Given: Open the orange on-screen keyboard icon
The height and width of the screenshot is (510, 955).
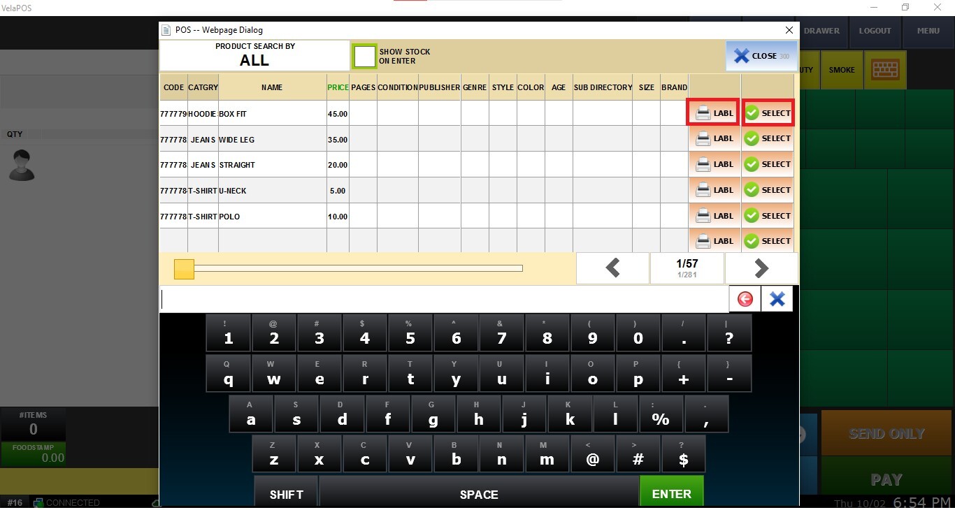Looking at the screenshot, I should (x=885, y=70).
